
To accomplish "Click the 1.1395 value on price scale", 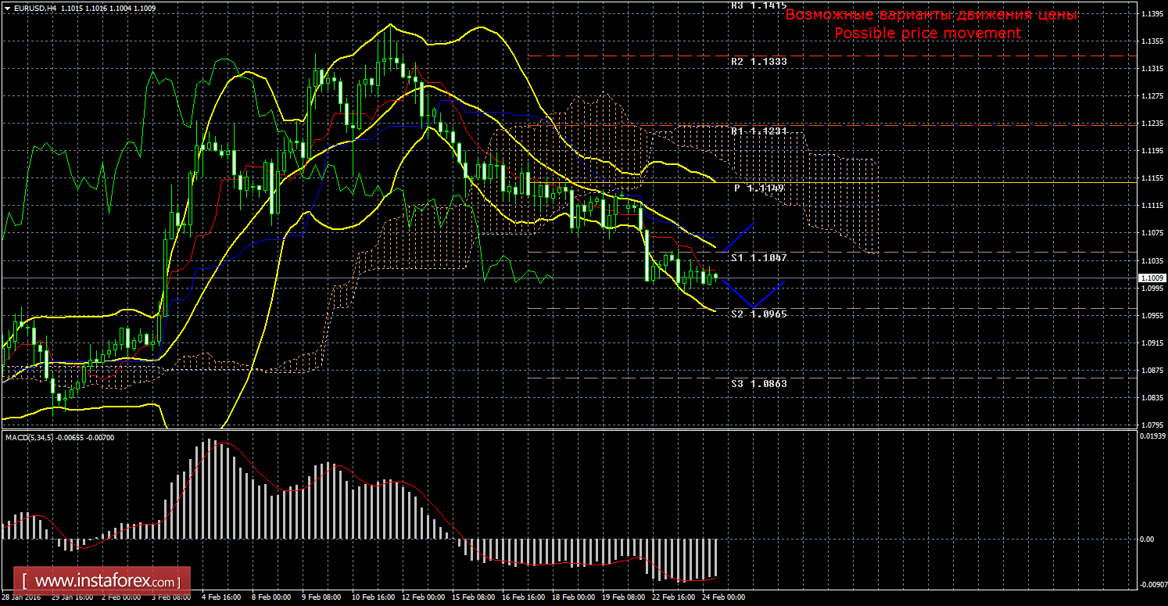I will [1151, 15].
